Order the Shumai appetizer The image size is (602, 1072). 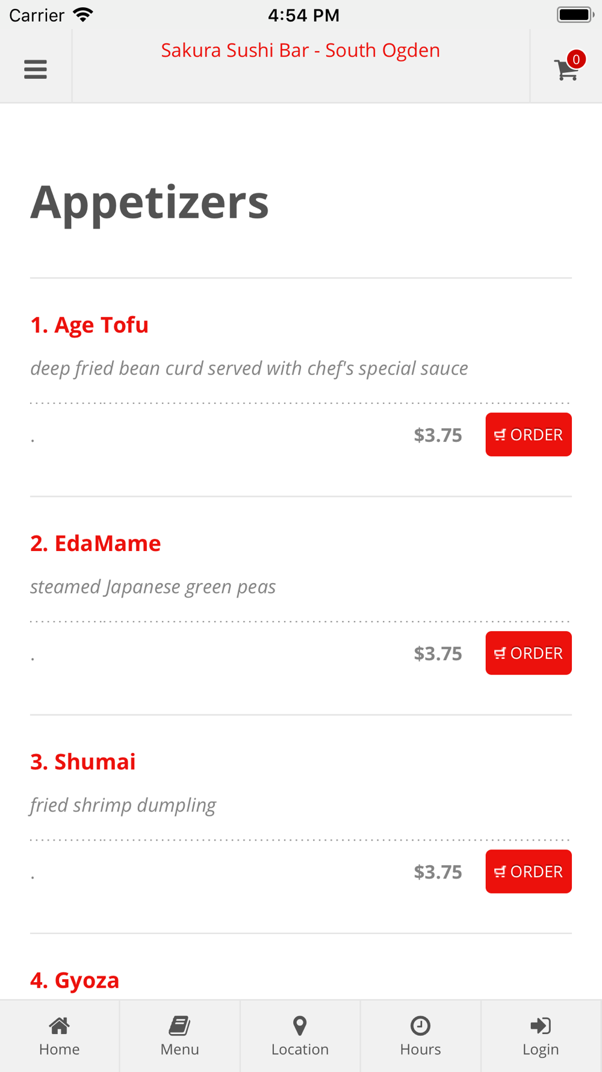click(529, 871)
